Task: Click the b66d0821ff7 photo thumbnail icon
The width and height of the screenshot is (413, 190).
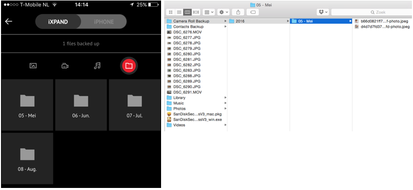Action: coord(357,21)
